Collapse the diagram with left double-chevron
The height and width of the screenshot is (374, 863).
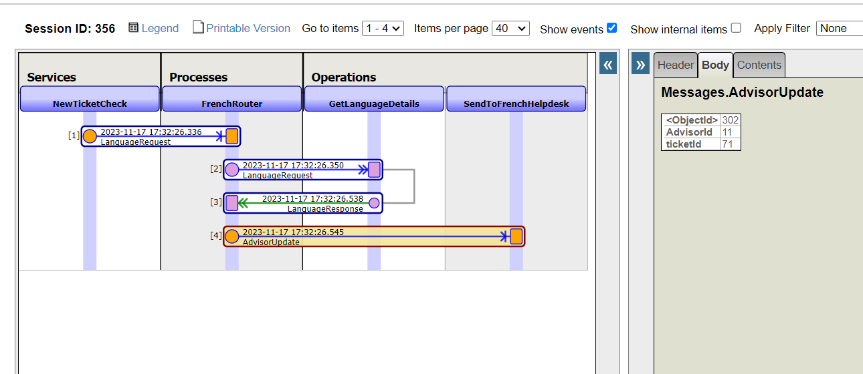[x=608, y=64]
